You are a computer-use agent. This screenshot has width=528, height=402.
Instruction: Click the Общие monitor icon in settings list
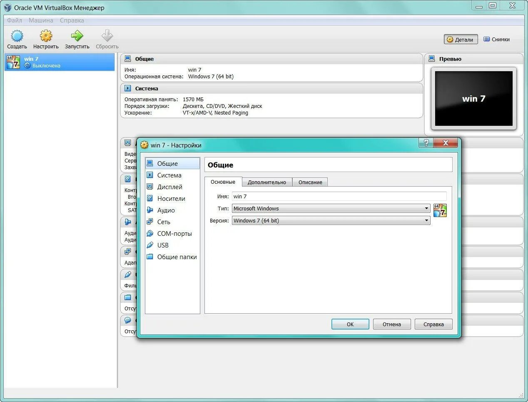click(x=150, y=163)
